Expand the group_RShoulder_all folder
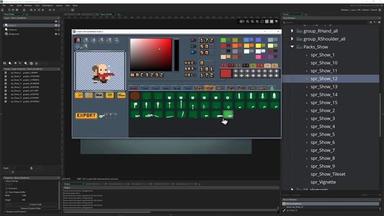 coord(292,39)
